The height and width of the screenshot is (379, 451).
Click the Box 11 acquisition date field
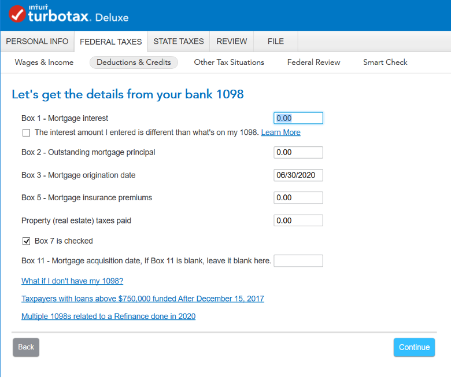(x=298, y=261)
